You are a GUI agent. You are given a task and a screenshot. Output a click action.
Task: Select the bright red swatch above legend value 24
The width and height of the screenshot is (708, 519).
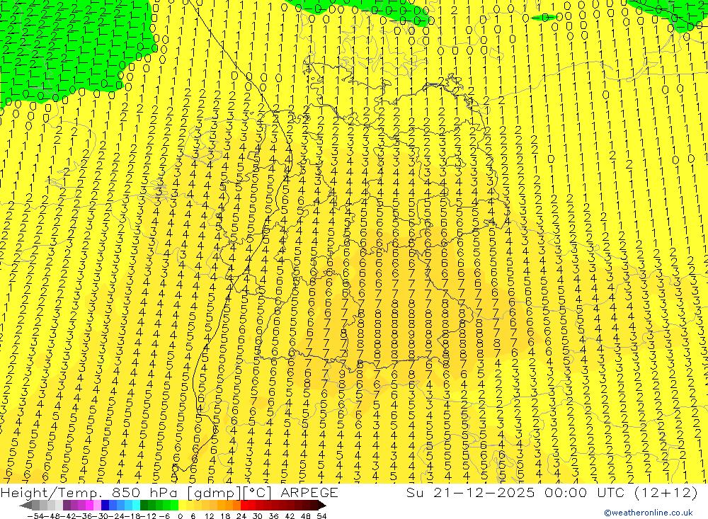click(x=244, y=506)
